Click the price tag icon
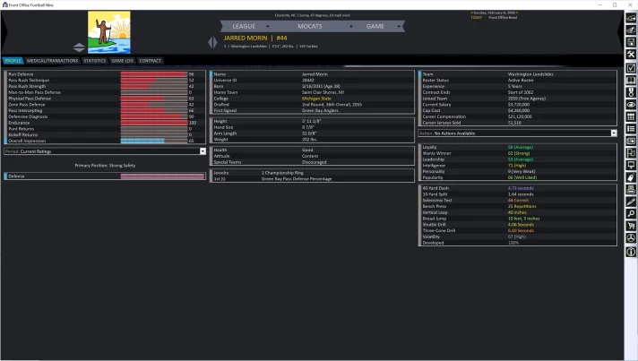The height and width of the screenshot is (361, 638). pyautogui.click(x=631, y=177)
